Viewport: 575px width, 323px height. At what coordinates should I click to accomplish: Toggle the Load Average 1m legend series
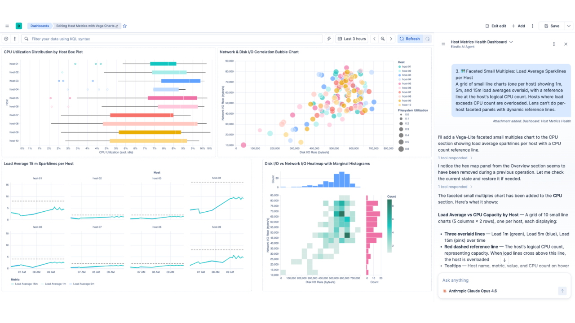53,284
